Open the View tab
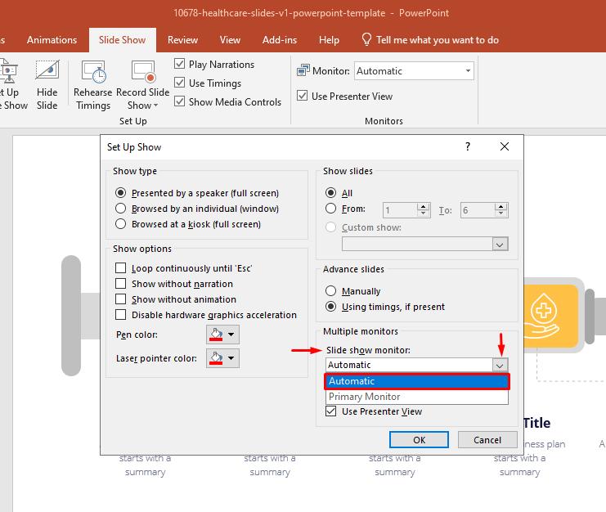 (230, 40)
